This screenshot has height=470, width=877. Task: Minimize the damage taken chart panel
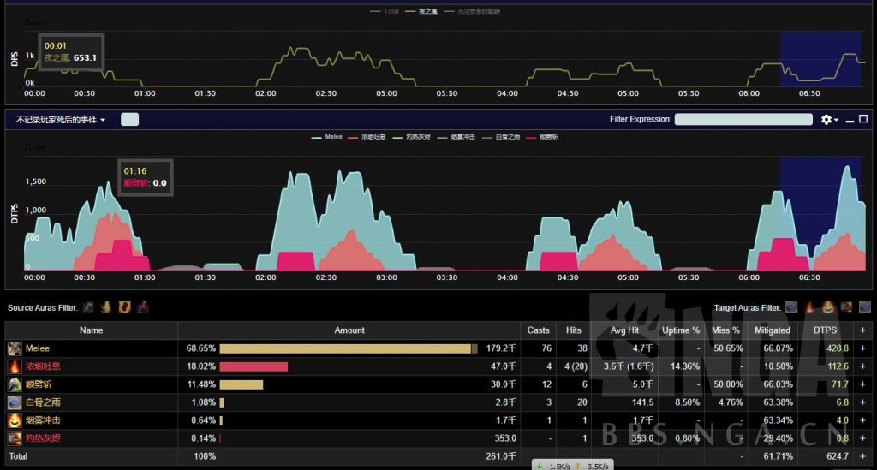click(850, 120)
